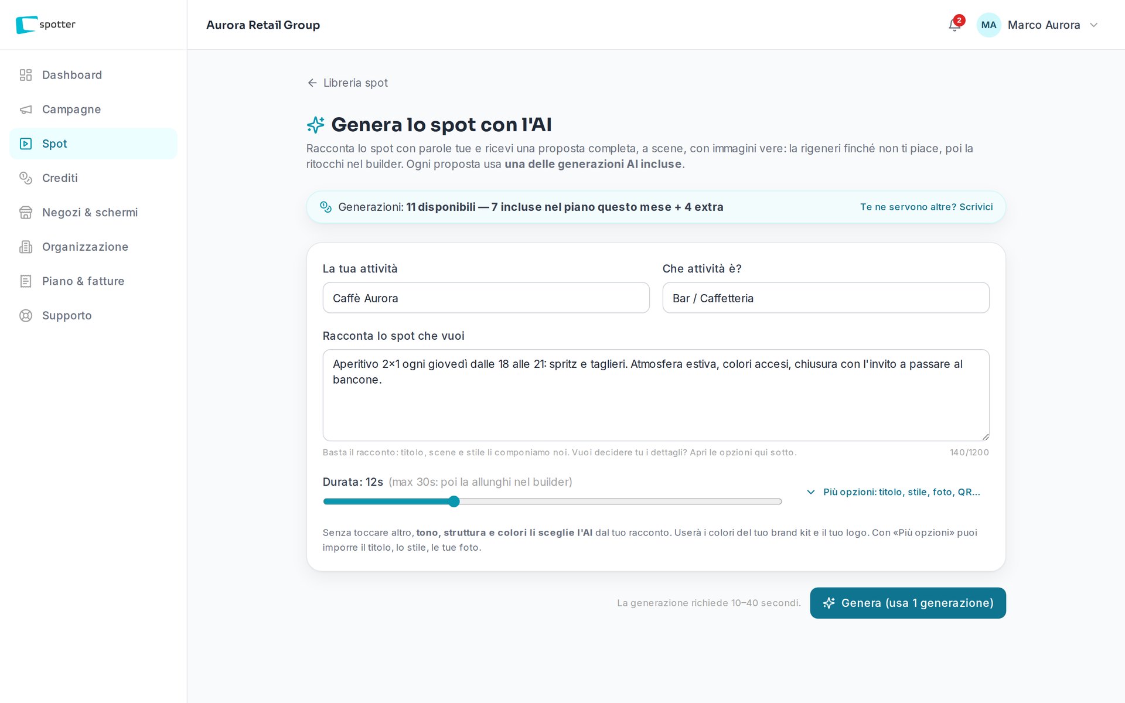Click La generazione richiede 10–40 secondi text

(x=708, y=603)
